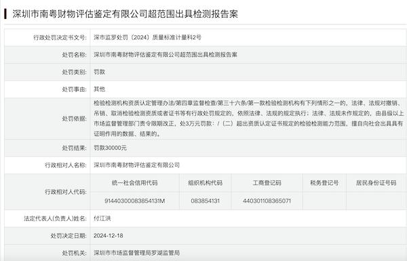The image size is (407, 261).
Task: Click the 税务登记号 column header
Action: [324, 183]
